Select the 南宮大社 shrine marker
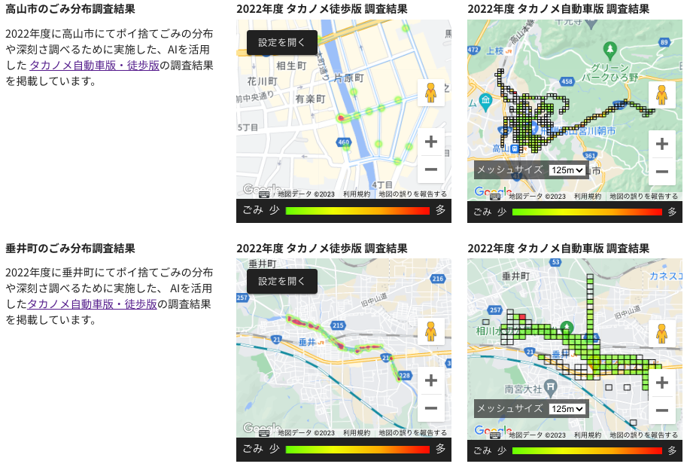This screenshot has width=690, height=473. [x=551, y=388]
